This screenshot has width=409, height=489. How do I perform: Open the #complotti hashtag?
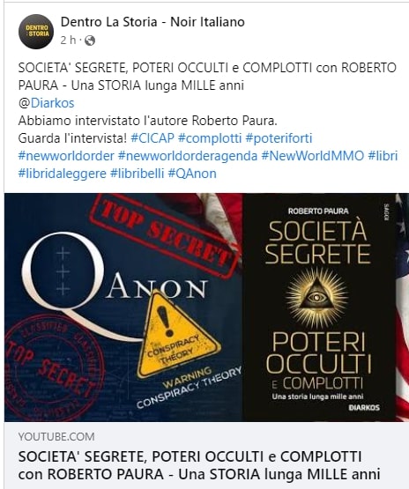tap(210, 138)
